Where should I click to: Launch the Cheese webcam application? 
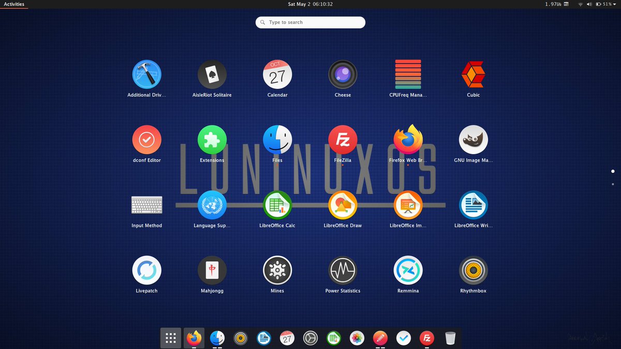[x=343, y=74]
